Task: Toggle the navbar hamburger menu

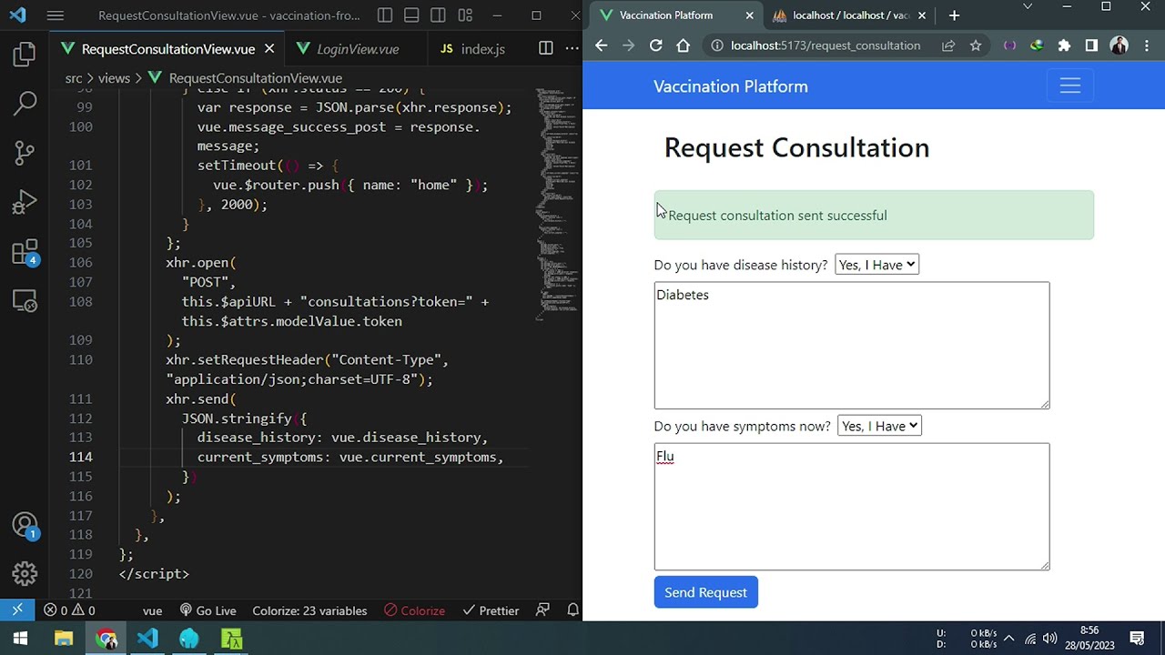Action: (1069, 86)
